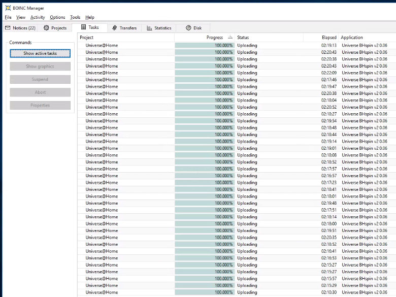Select the task with elapsed time 02:19:13
This screenshot has height=297, width=396.
(x=237, y=46)
